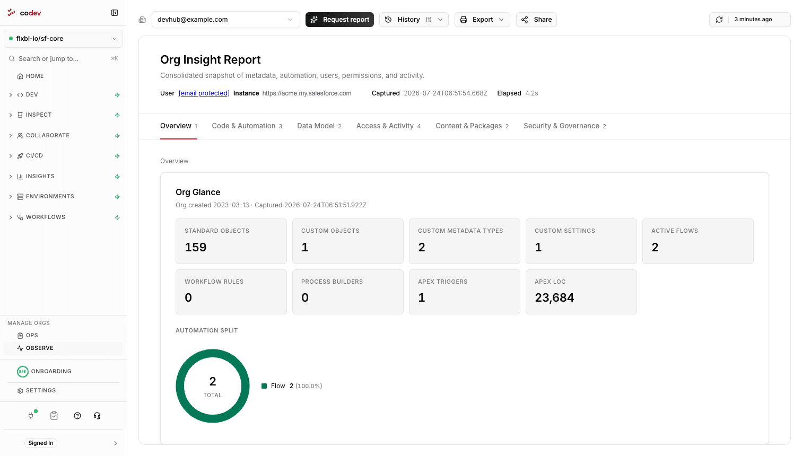This screenshot has height=456, width=802.
Task: Click the Share button
Action: 536,20
